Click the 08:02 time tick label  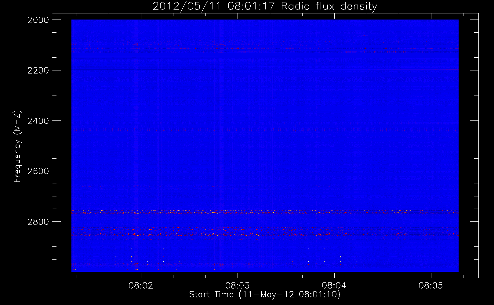(141, 286)
